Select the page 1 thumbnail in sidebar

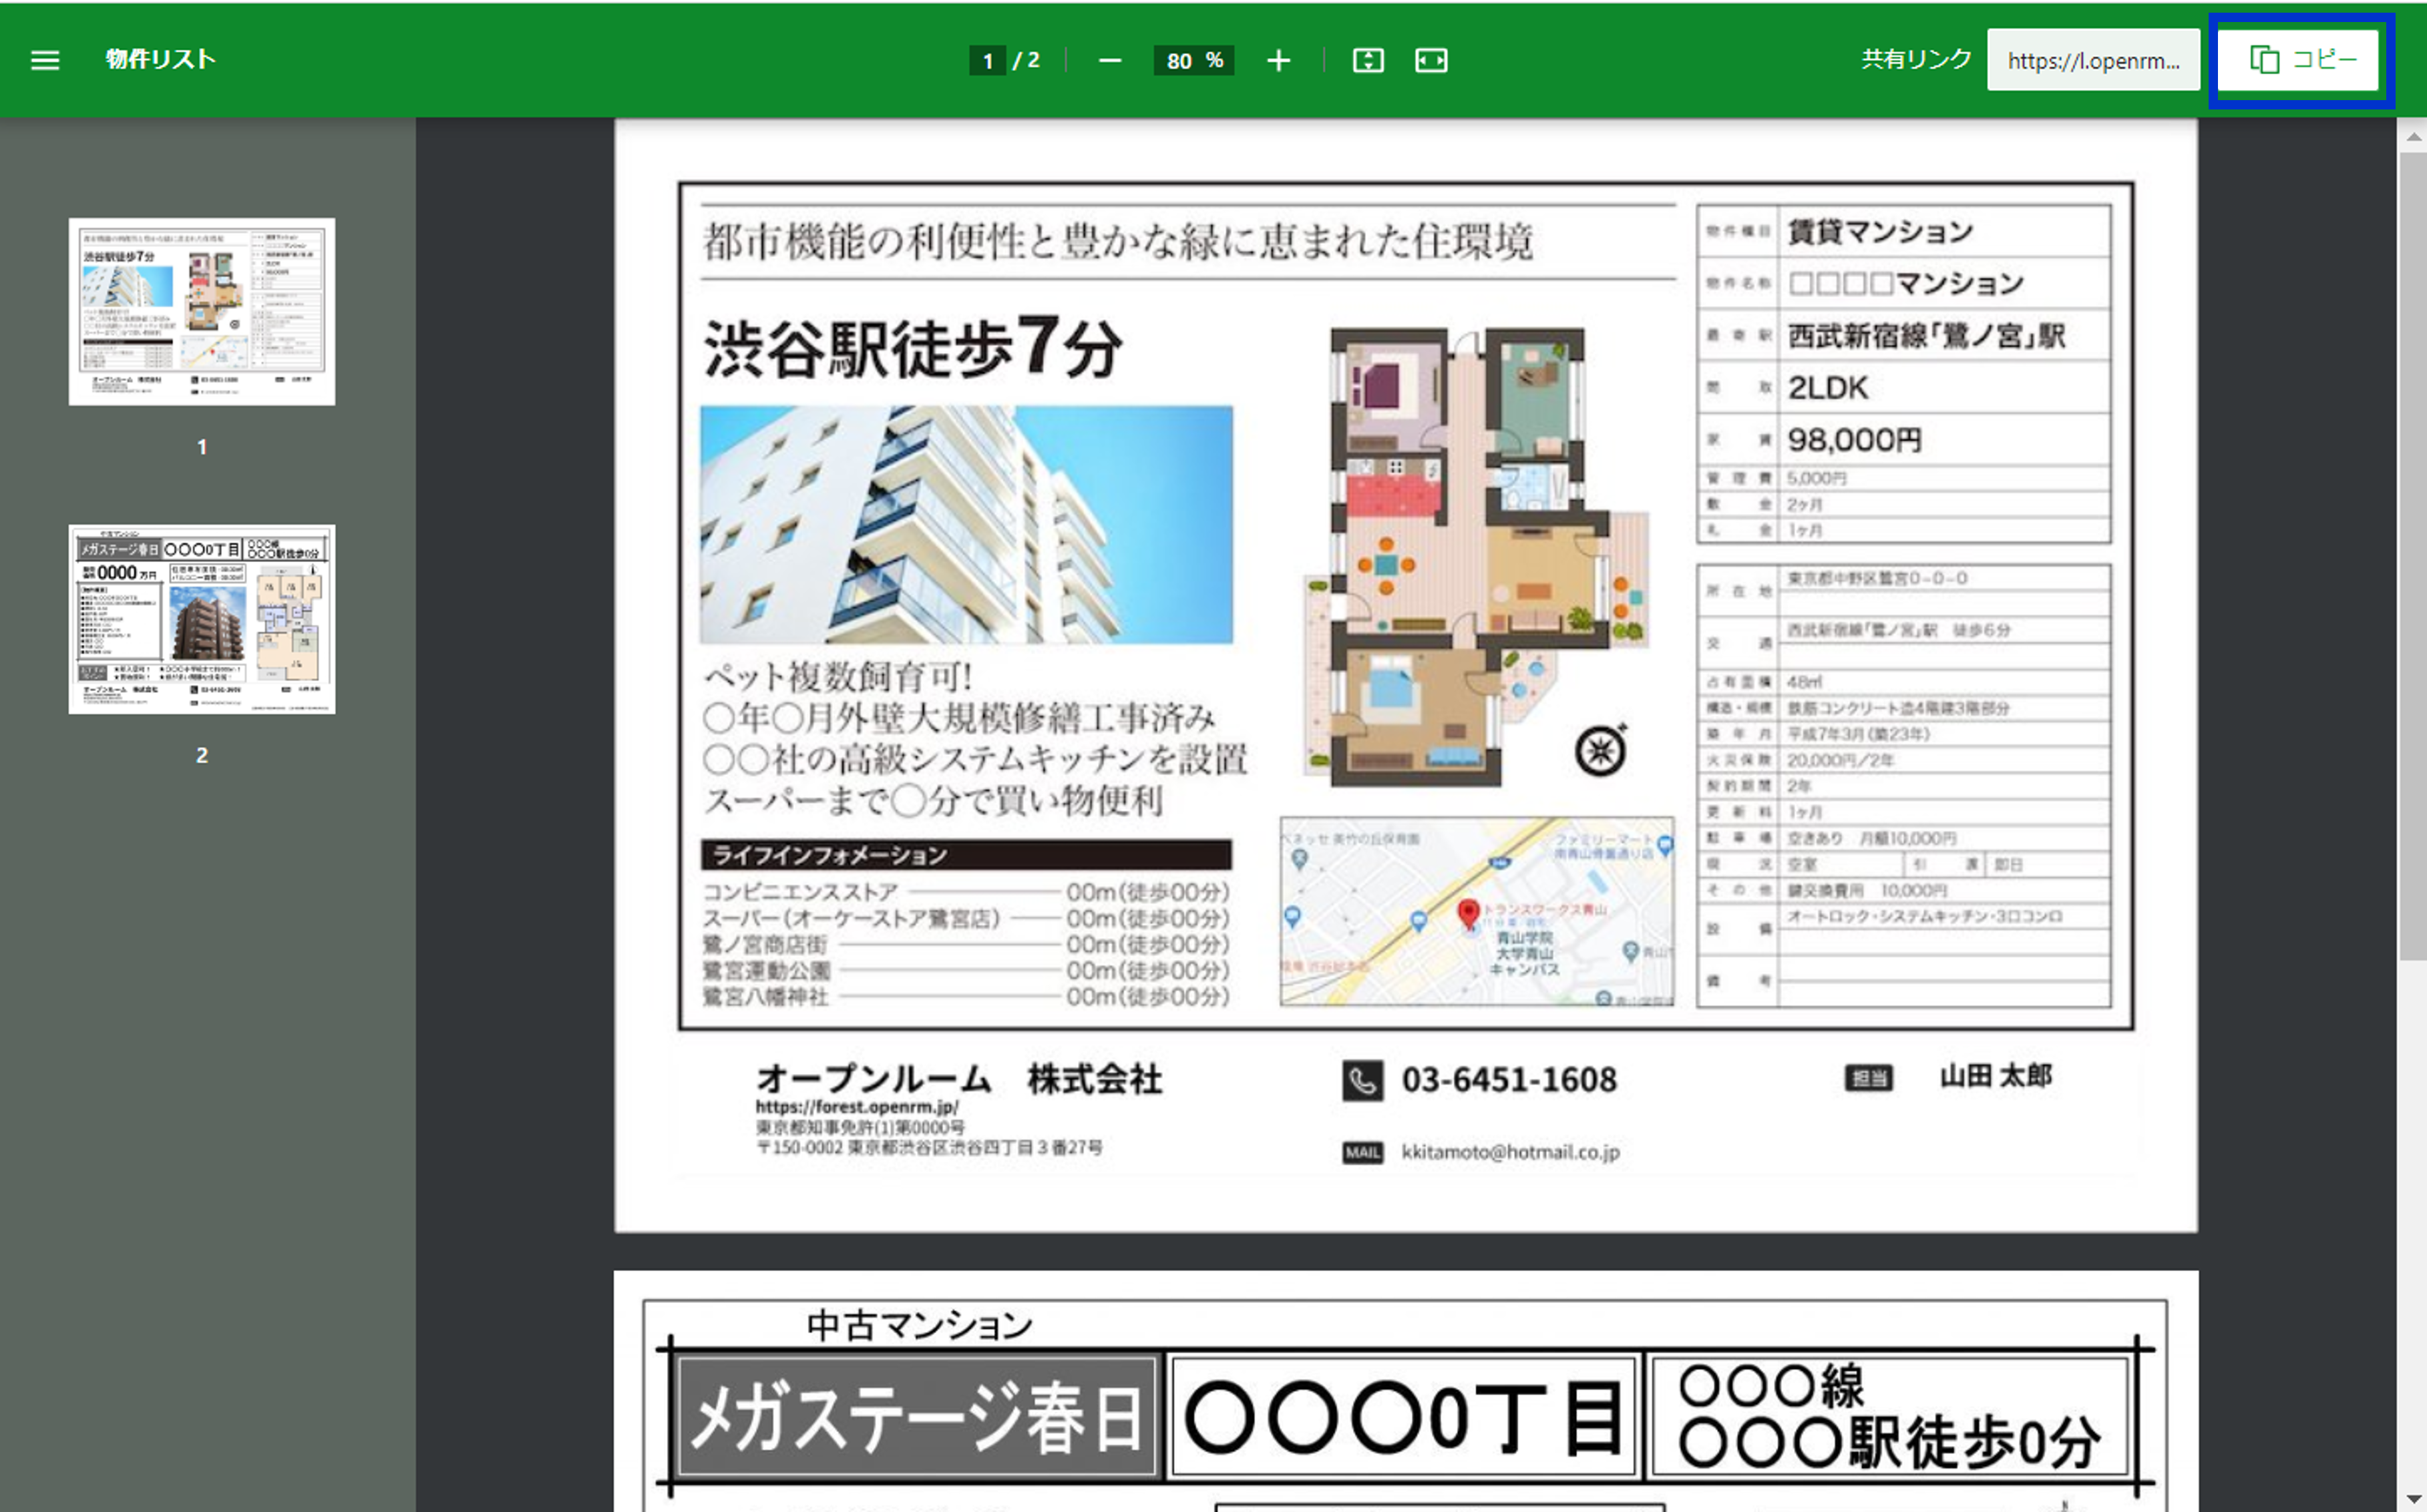201,311
